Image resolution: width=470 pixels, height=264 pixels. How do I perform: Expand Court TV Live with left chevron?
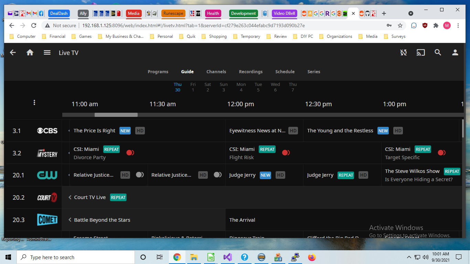(70, 197)
